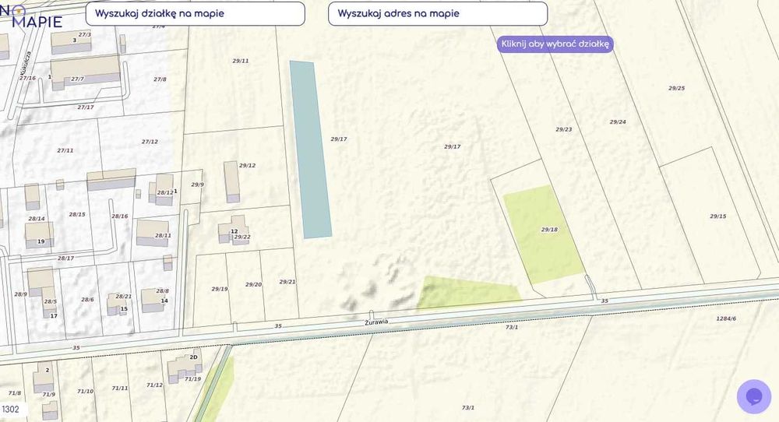This screenshot has width=779, height=422.
Task: Select parcel 71/11
Action: [120, 389]
